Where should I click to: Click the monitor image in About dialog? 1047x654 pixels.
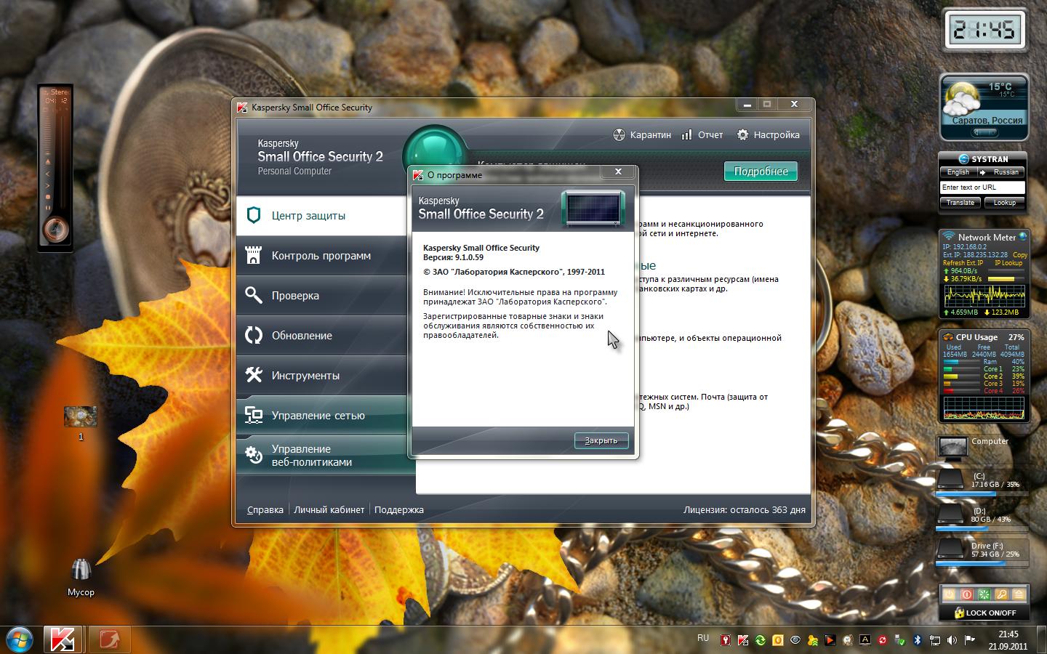coord(593,209)
